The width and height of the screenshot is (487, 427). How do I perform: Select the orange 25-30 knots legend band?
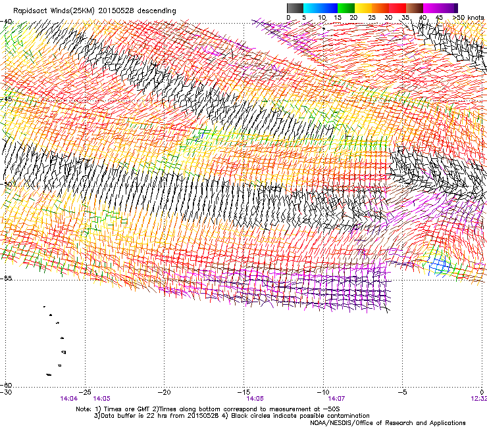pos(380,8)
